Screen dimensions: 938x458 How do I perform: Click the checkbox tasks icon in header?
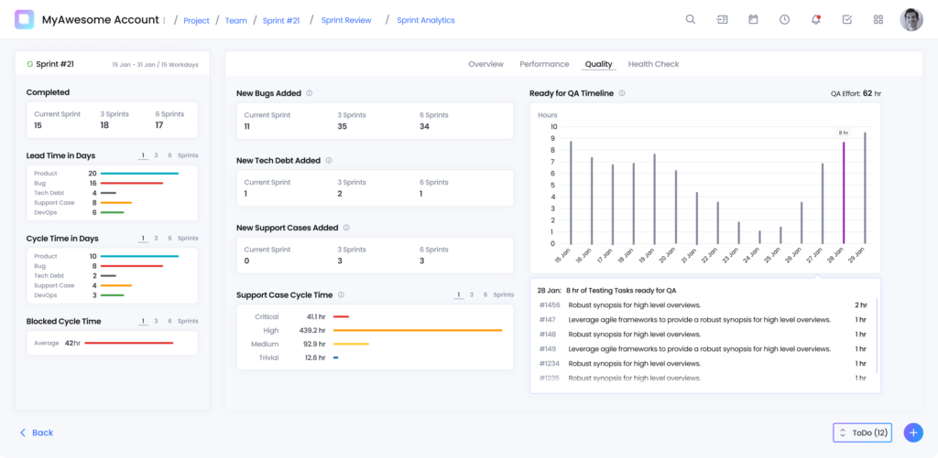pos(846,20)
